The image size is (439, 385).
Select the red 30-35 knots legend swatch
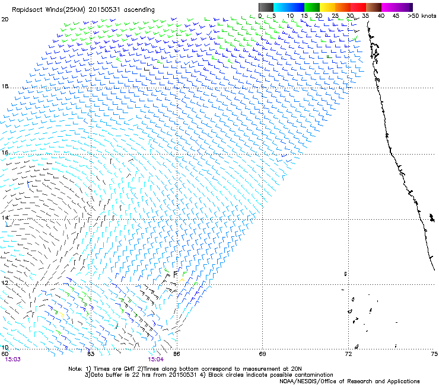point(358,7)
